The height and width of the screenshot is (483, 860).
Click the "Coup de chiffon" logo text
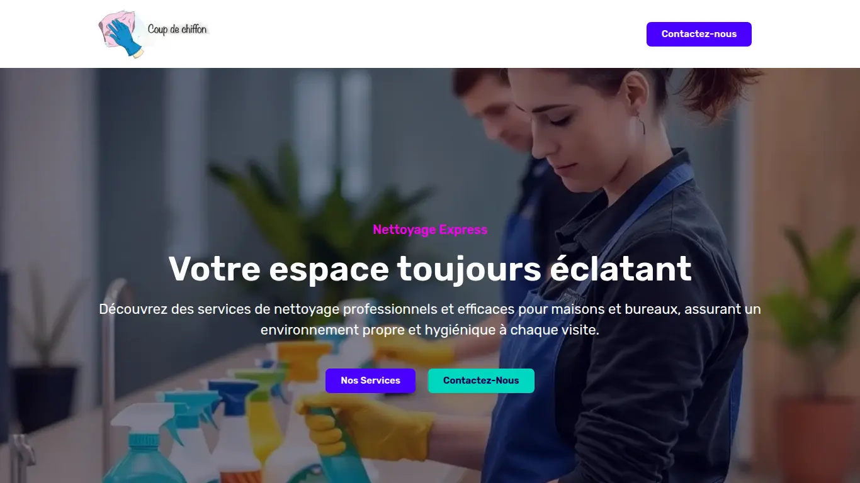tap(177, 29)
